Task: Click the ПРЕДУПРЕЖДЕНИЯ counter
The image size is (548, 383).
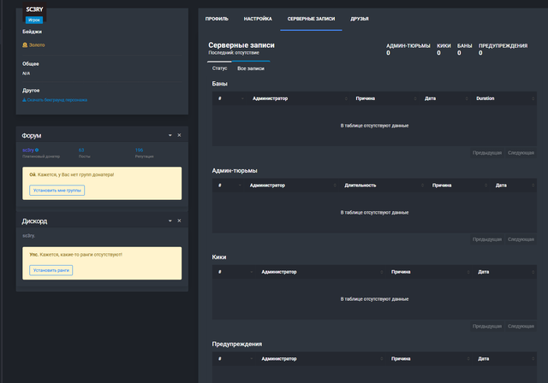Action: pos(503,50)
